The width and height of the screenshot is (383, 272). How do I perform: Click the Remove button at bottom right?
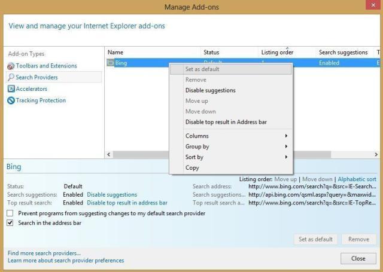[358, 239]
